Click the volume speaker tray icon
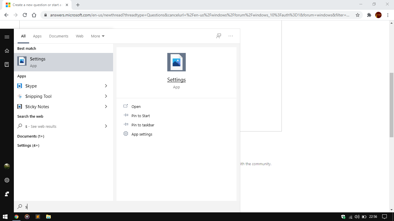 click(x=357, y=217)
